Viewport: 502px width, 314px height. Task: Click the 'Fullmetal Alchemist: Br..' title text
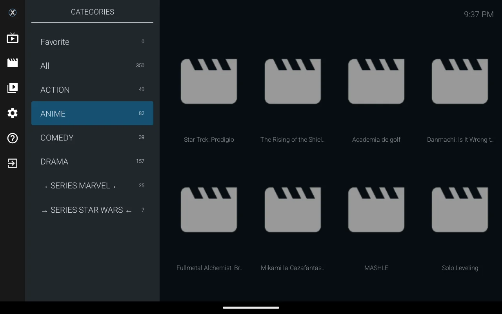209,268
